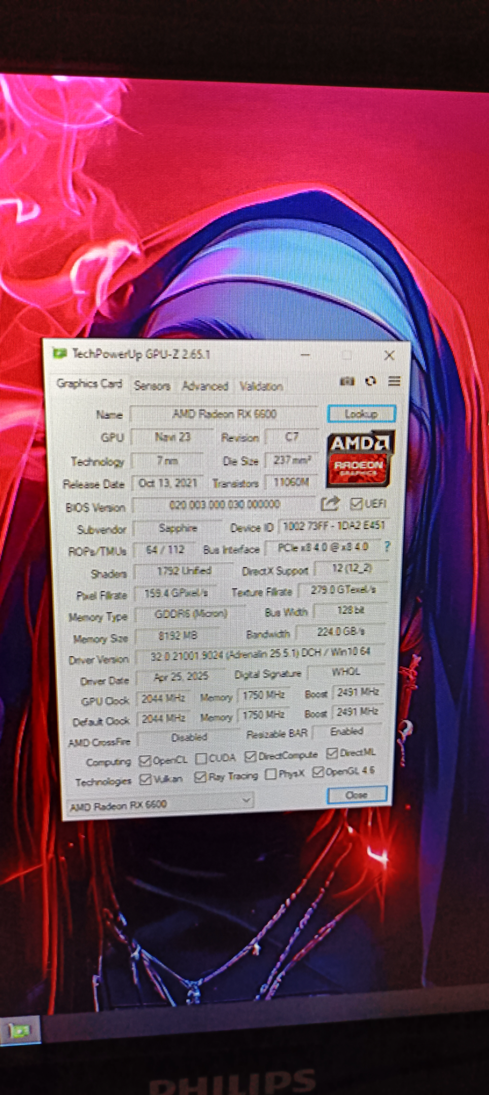Click the Driver Date value Apr 25, 2025
The width and height of the screenshot is (489, 1095).
pos(181,677)
